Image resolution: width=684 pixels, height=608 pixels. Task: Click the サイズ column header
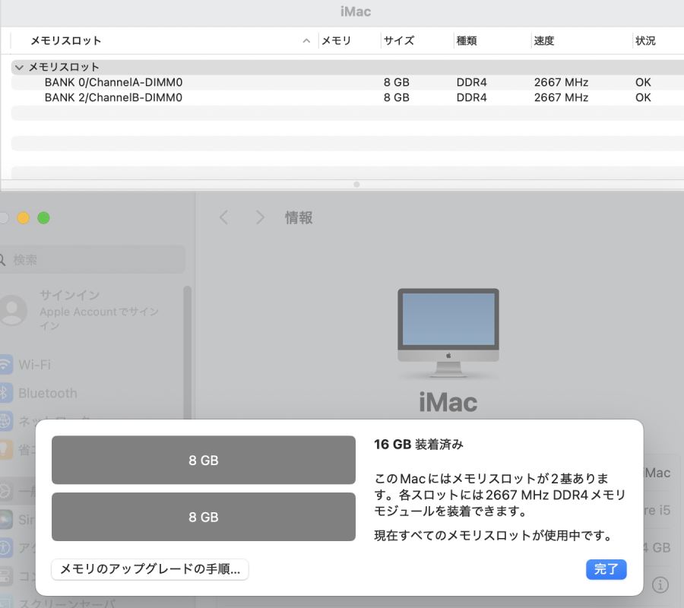click(399, 40)
